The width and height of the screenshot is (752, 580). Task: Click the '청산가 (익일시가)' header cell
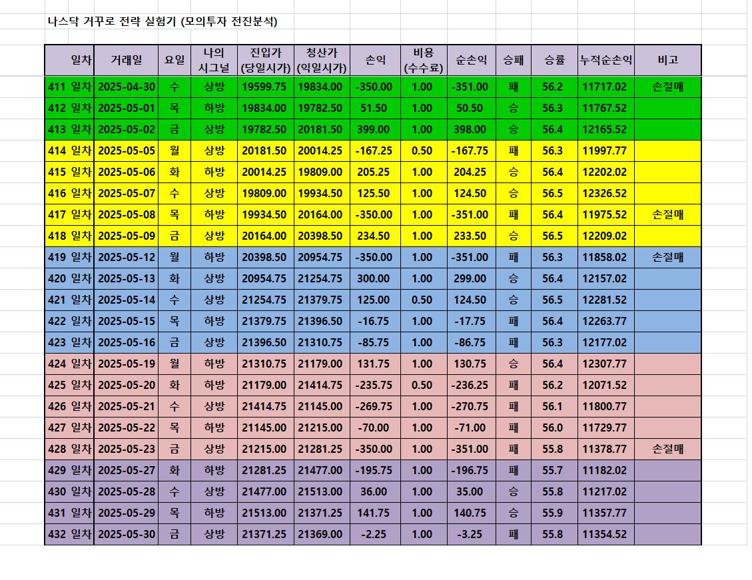point(322,61)
